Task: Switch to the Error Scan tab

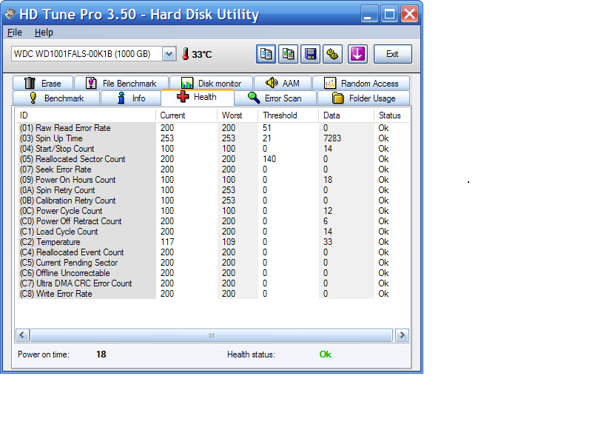Action: (275, 98)
